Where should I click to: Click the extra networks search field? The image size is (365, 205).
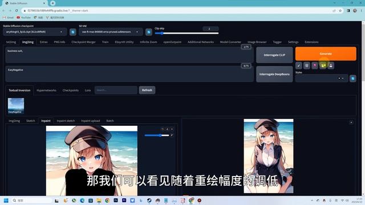click(116, 90)
